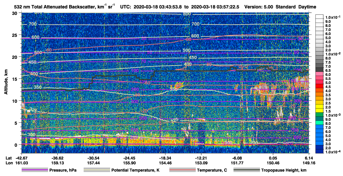Click the latitude value -36.62
This screenshot has height=176, width=343.
[x=58, y=158]
